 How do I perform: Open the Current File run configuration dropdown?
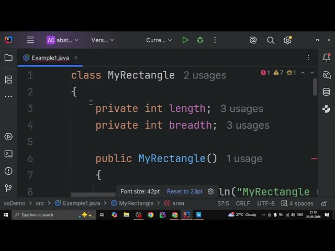pyautogui.click(x=159, y=40)
